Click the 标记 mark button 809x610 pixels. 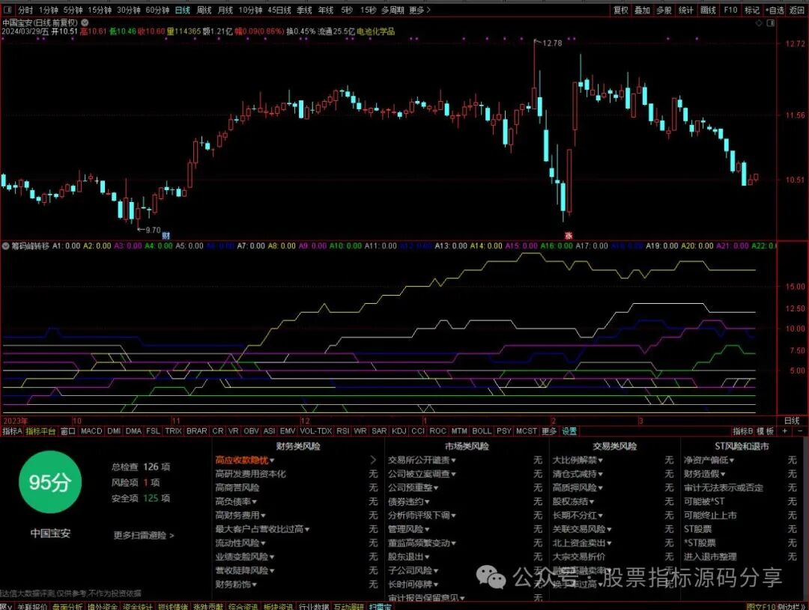point(752,10)
